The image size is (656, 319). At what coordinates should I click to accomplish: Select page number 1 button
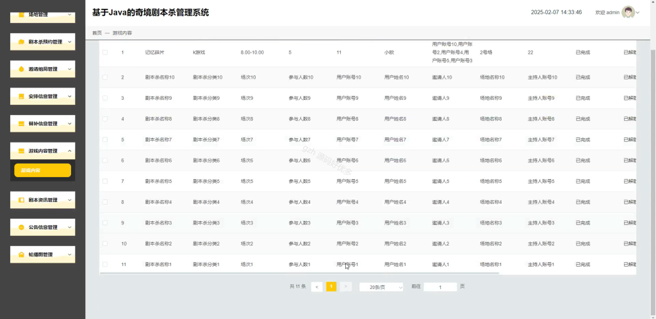331,287
